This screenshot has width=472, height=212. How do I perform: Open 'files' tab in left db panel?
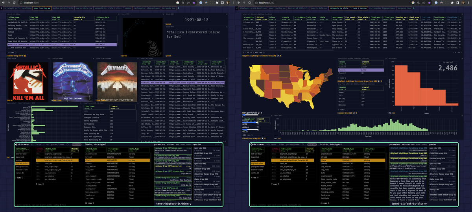pos(46,144)
